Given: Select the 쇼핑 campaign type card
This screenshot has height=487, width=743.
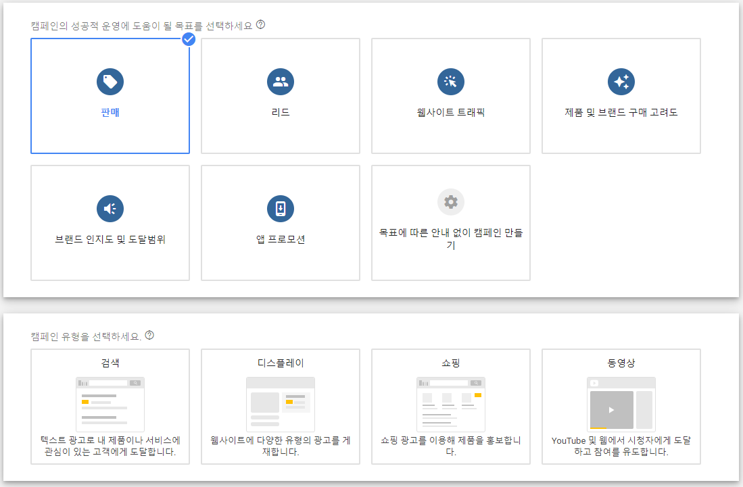Looking at the screenshot, I should click(x=450, y=405).
